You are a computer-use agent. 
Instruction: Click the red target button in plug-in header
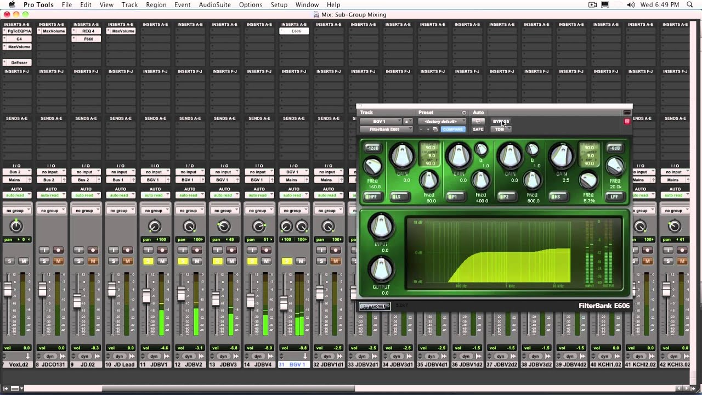(x=627, y=121)
